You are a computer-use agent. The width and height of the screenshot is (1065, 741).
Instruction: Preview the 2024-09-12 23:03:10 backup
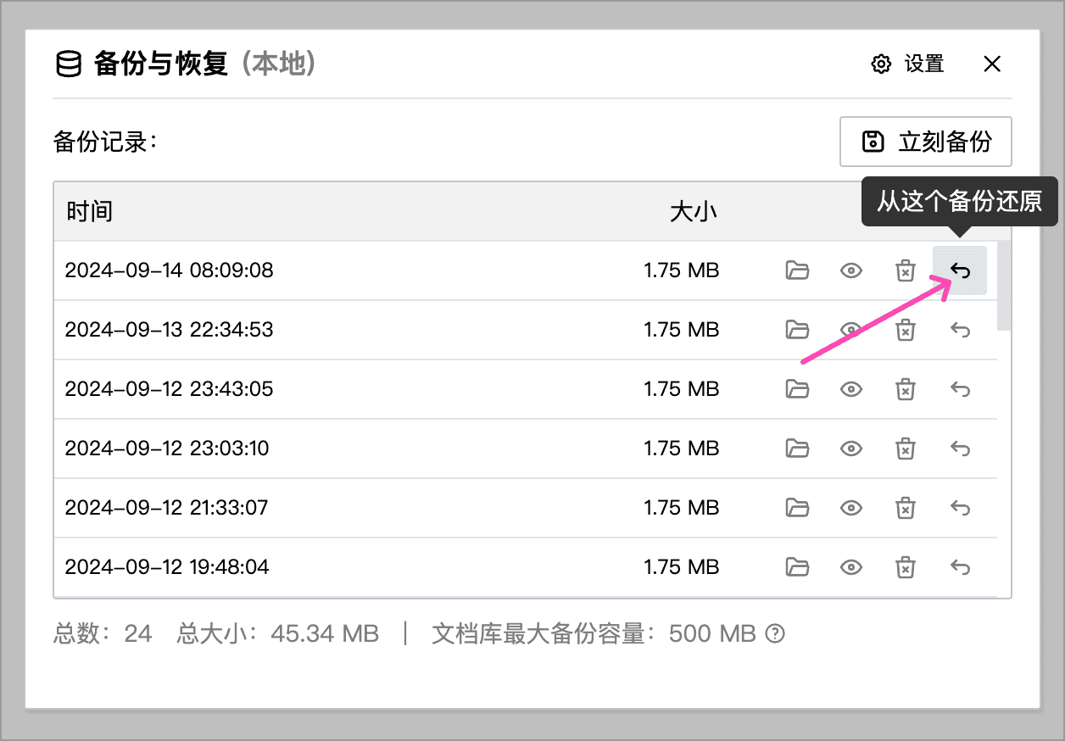pyautogui.click(x=851, y=448)
